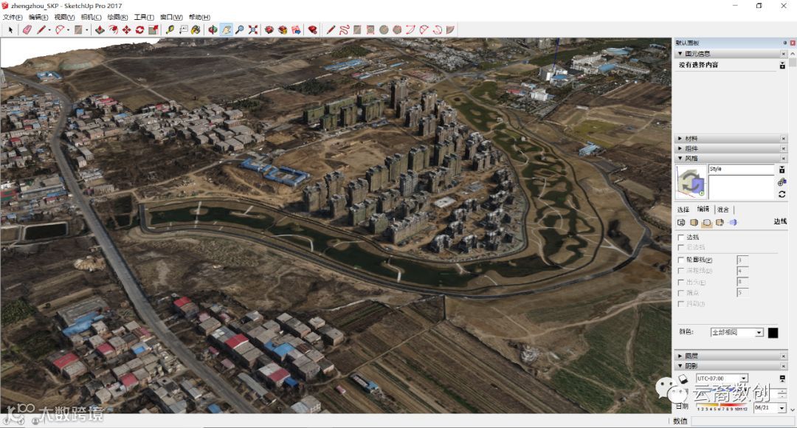Switch to the 混合 mix tab
The height and width of the screenshot is (428, 797).
click(x=723, y=210)
